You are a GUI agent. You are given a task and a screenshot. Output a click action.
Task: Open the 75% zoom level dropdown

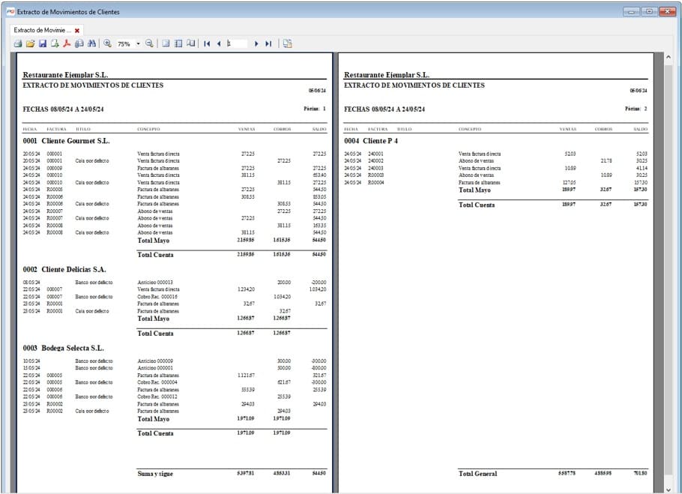point(139,43)
